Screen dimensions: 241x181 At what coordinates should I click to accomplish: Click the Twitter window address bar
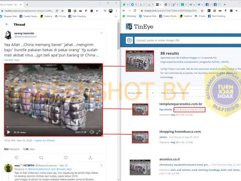point(29,11)
